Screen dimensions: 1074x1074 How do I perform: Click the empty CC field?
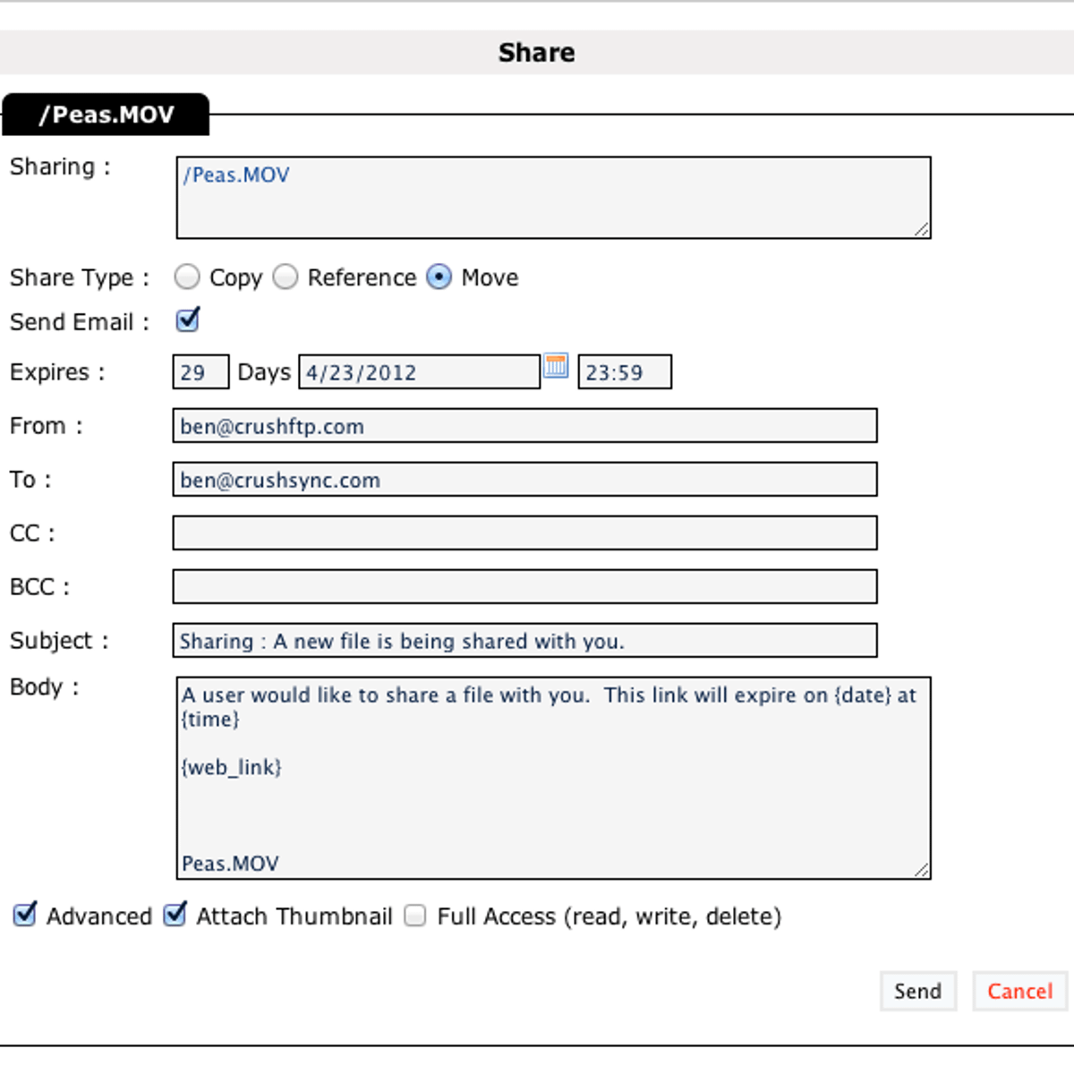coord(524,533)
